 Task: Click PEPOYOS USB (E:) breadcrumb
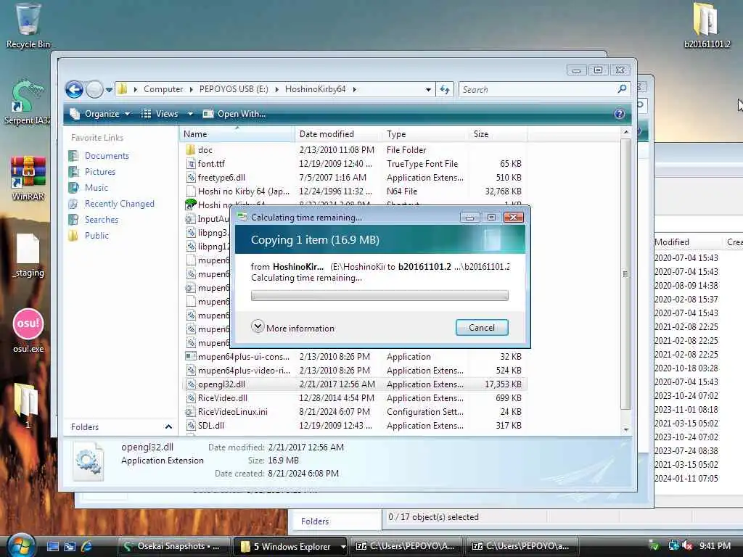[234, 89]
